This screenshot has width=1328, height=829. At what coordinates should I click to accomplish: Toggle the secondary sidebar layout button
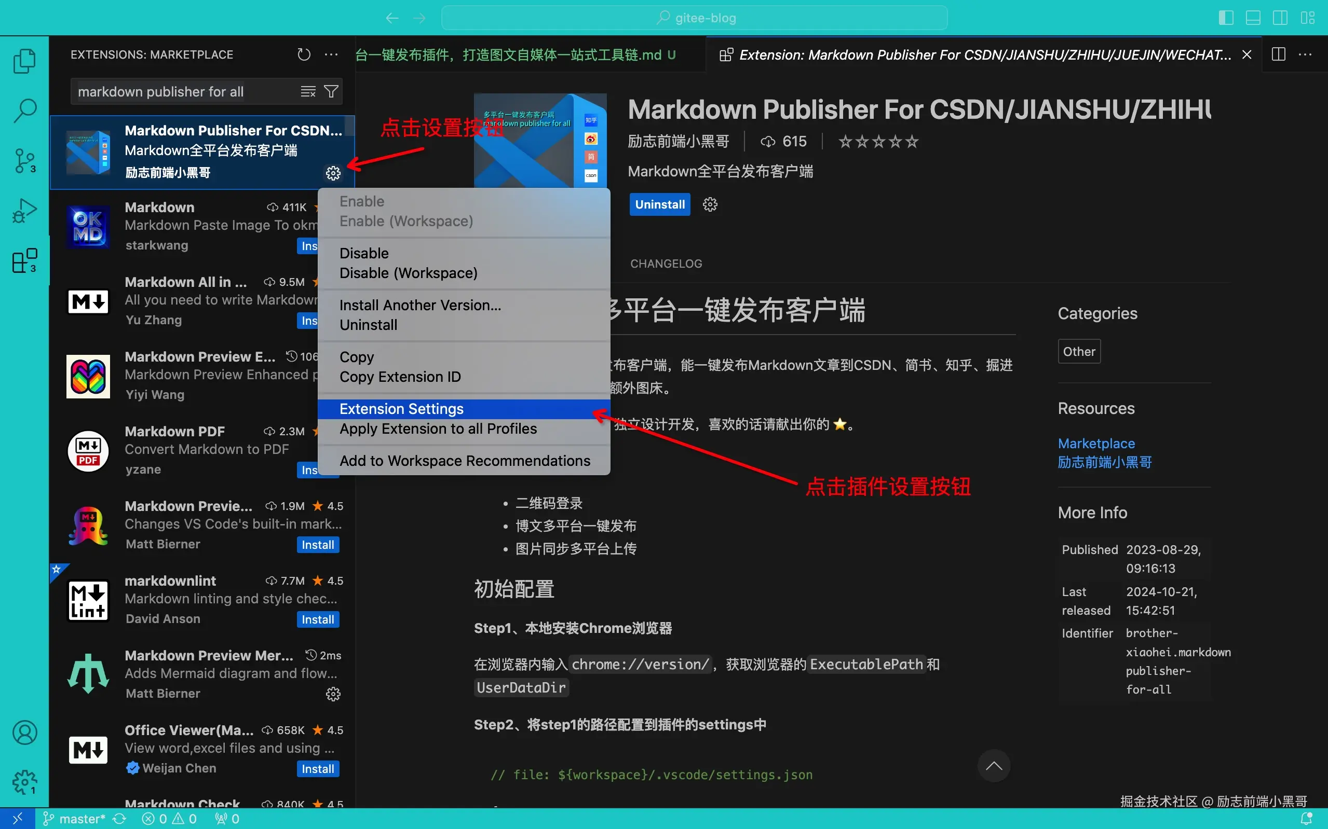1280,18
